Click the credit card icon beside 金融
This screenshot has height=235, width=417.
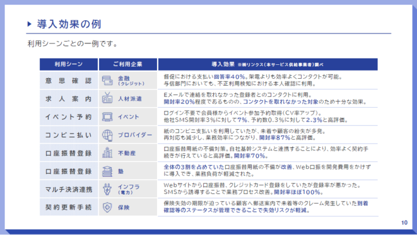click(107, 80)
